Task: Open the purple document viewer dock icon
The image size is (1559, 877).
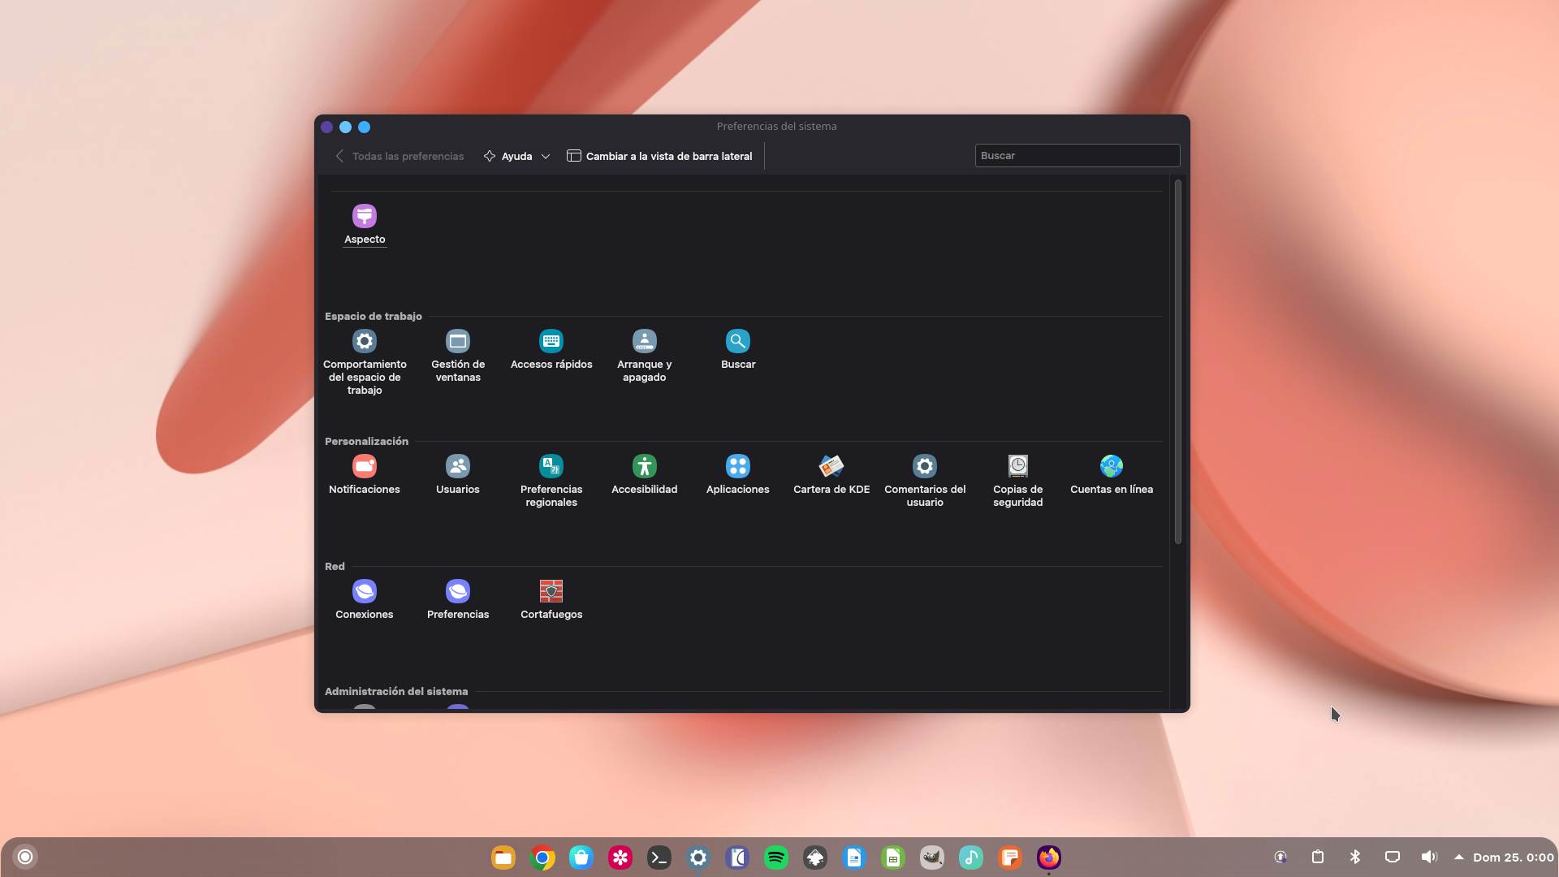Action: (737, 858)
